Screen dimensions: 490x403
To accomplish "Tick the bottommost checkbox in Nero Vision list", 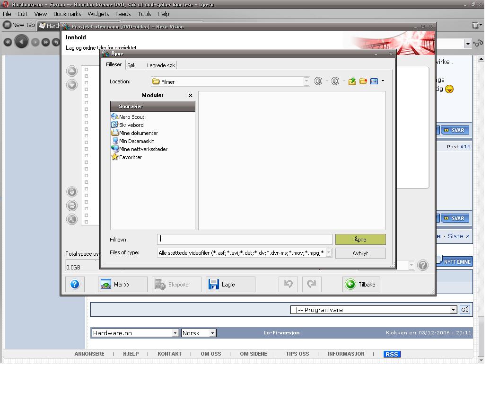I will click(x=86, y=222).
